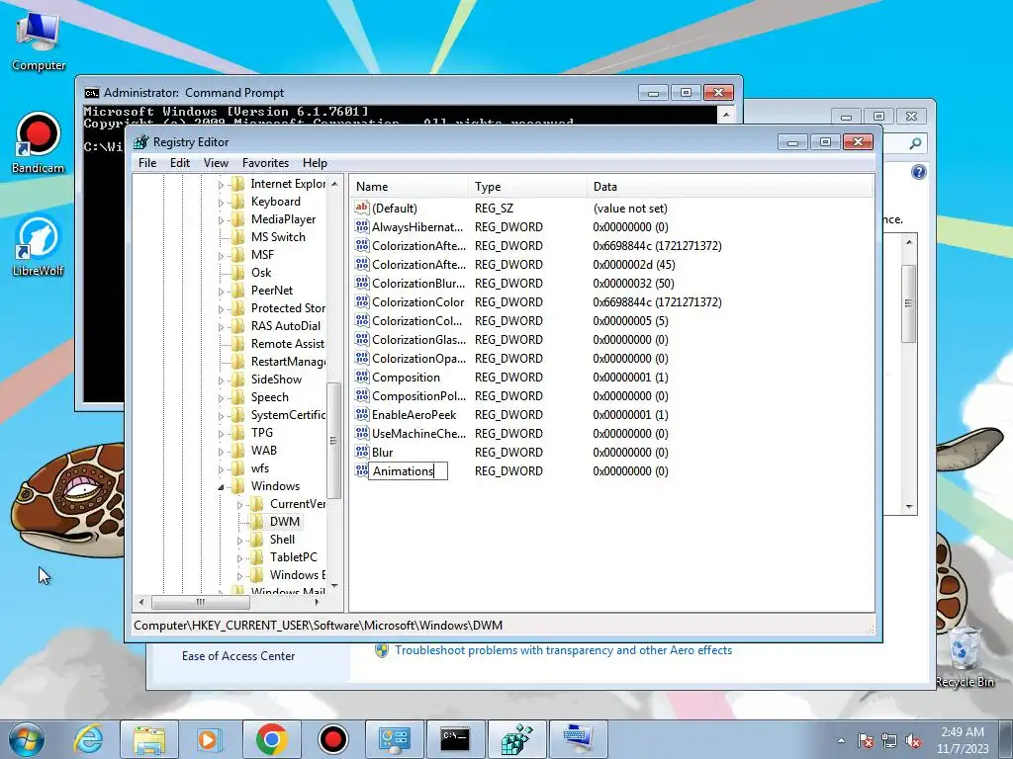Select the EnableAeroPeek DWORD value icon
Screen dimensions: 1013x759
pos(362,414)
